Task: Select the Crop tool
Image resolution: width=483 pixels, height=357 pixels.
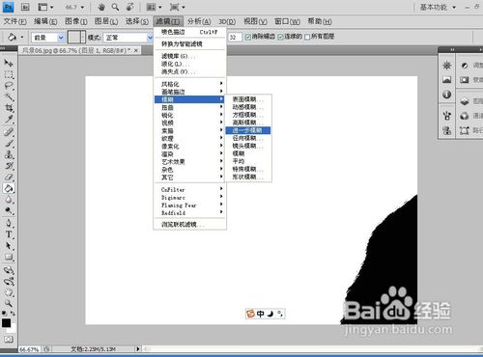Action: 9,108
